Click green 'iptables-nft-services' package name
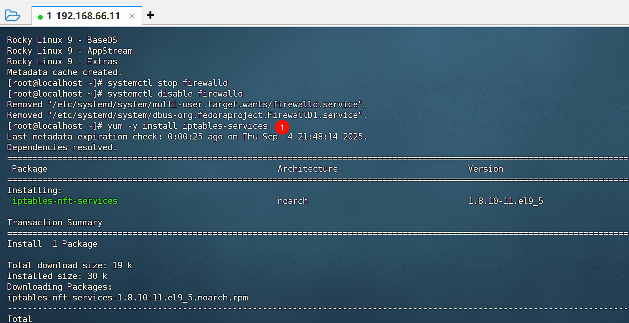This screenshot has height=323, width=629. coord(65,201)
